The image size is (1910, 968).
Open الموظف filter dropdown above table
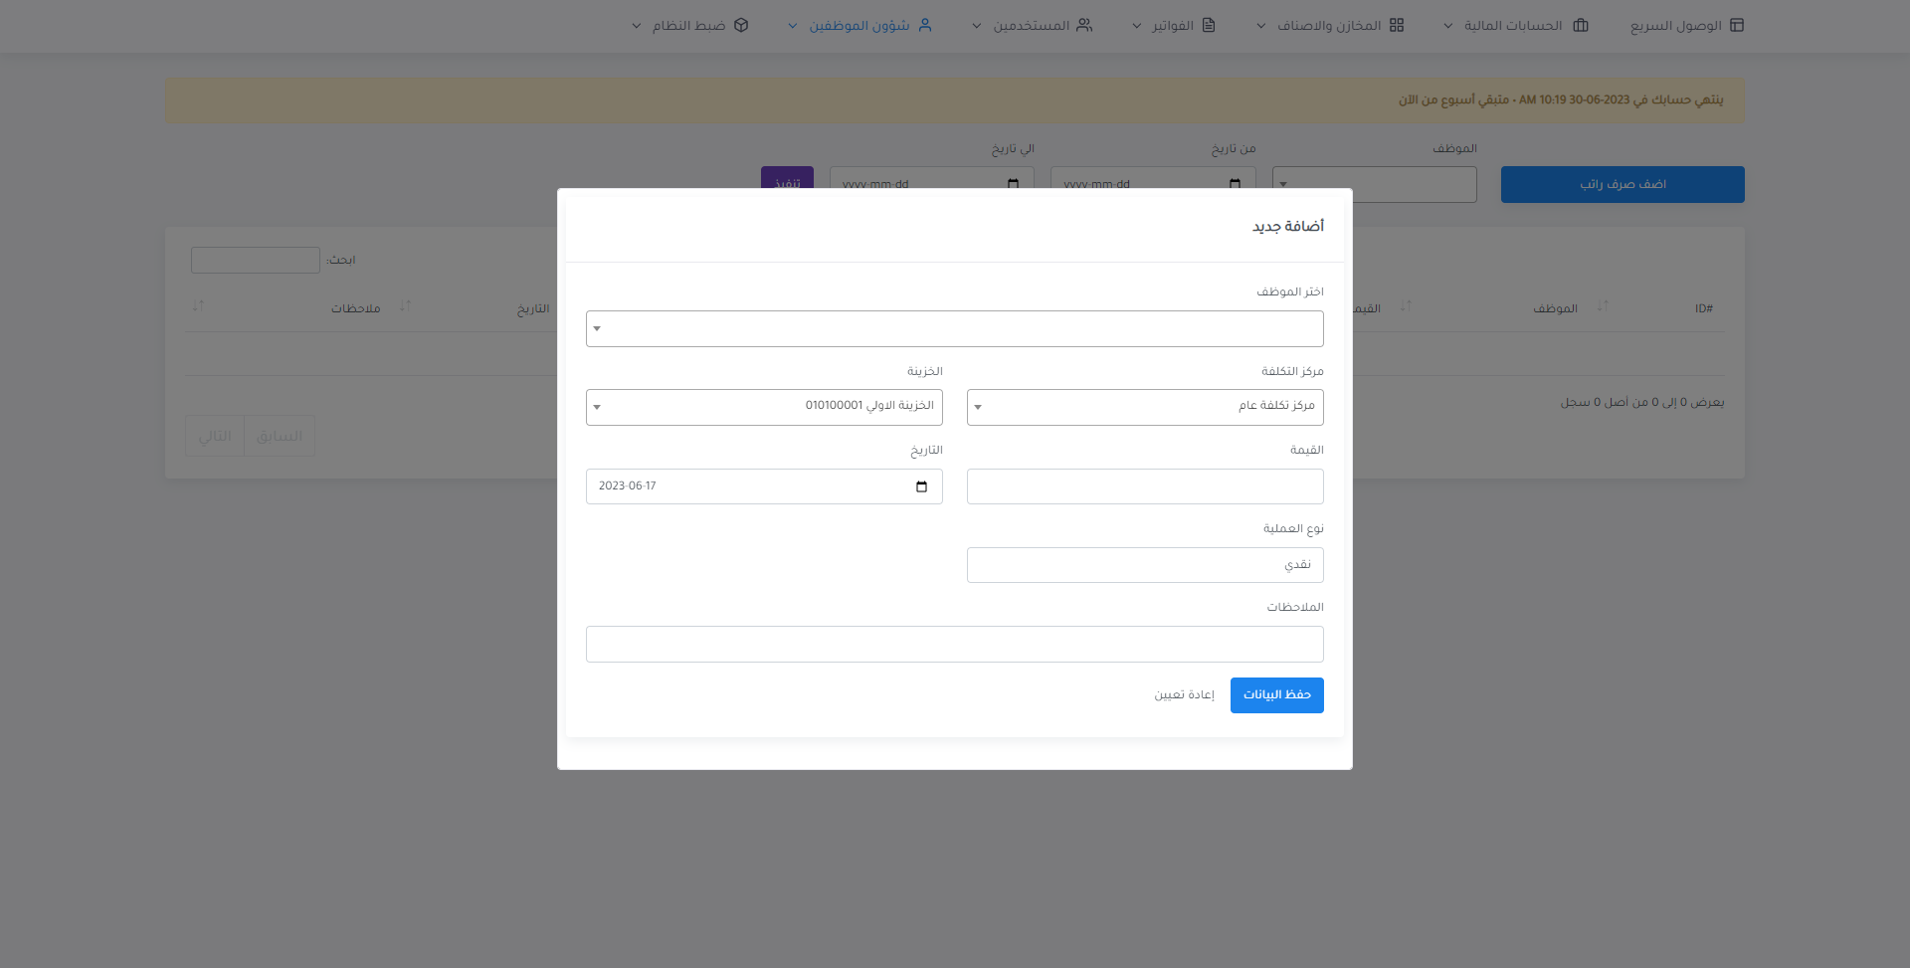(1374, 184)
